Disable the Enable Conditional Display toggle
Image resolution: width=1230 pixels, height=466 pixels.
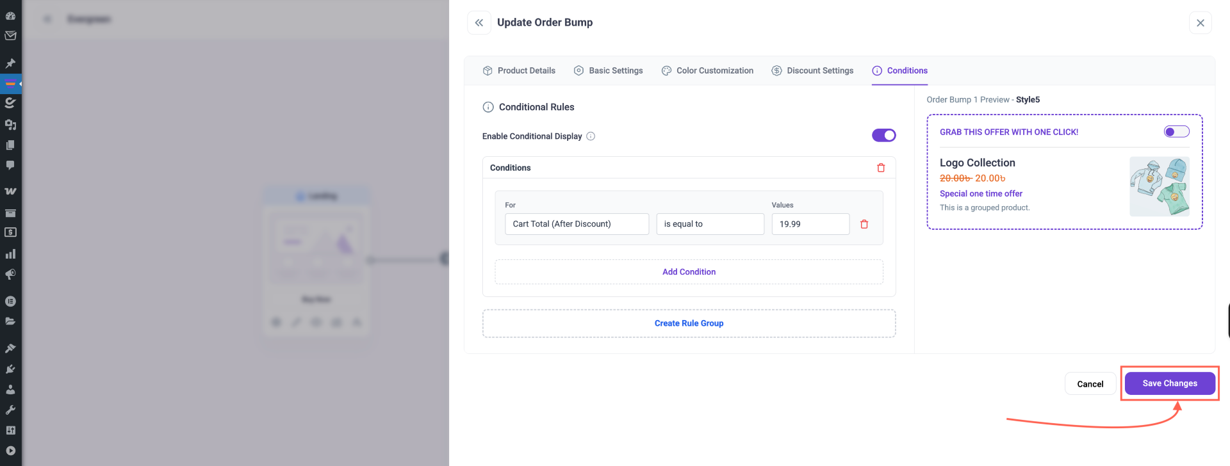pos(883,135)
